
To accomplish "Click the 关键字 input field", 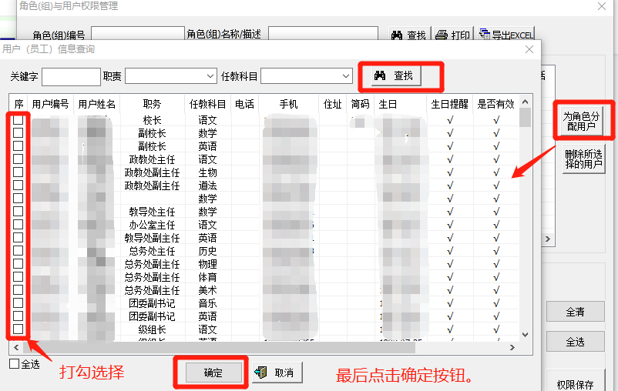I will tap(71, 76).
